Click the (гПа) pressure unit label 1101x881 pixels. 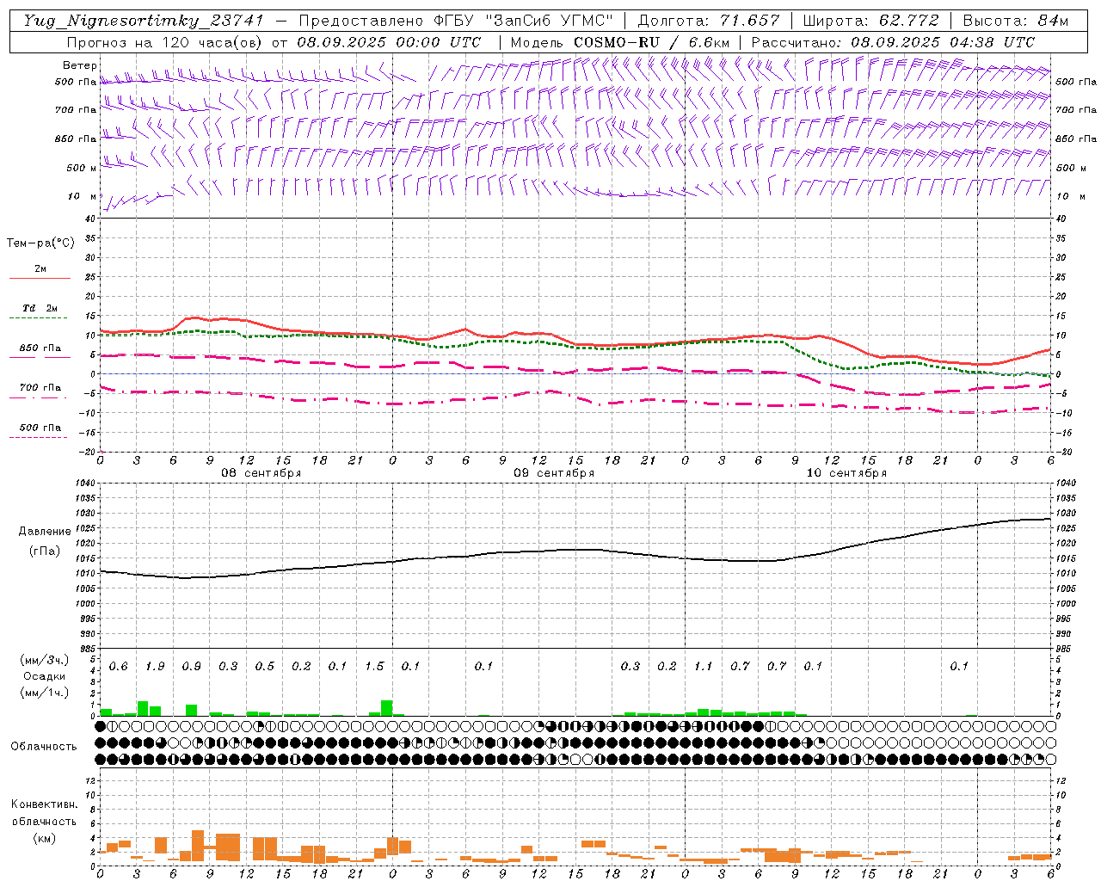pyautogui.click(x=45, y=551)
